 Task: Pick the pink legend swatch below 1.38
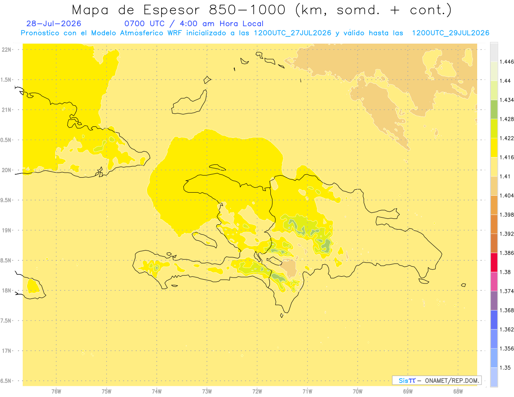click(494, 281)
